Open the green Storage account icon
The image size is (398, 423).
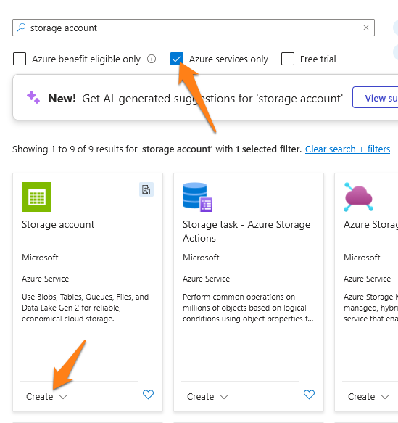coord(37,197)
